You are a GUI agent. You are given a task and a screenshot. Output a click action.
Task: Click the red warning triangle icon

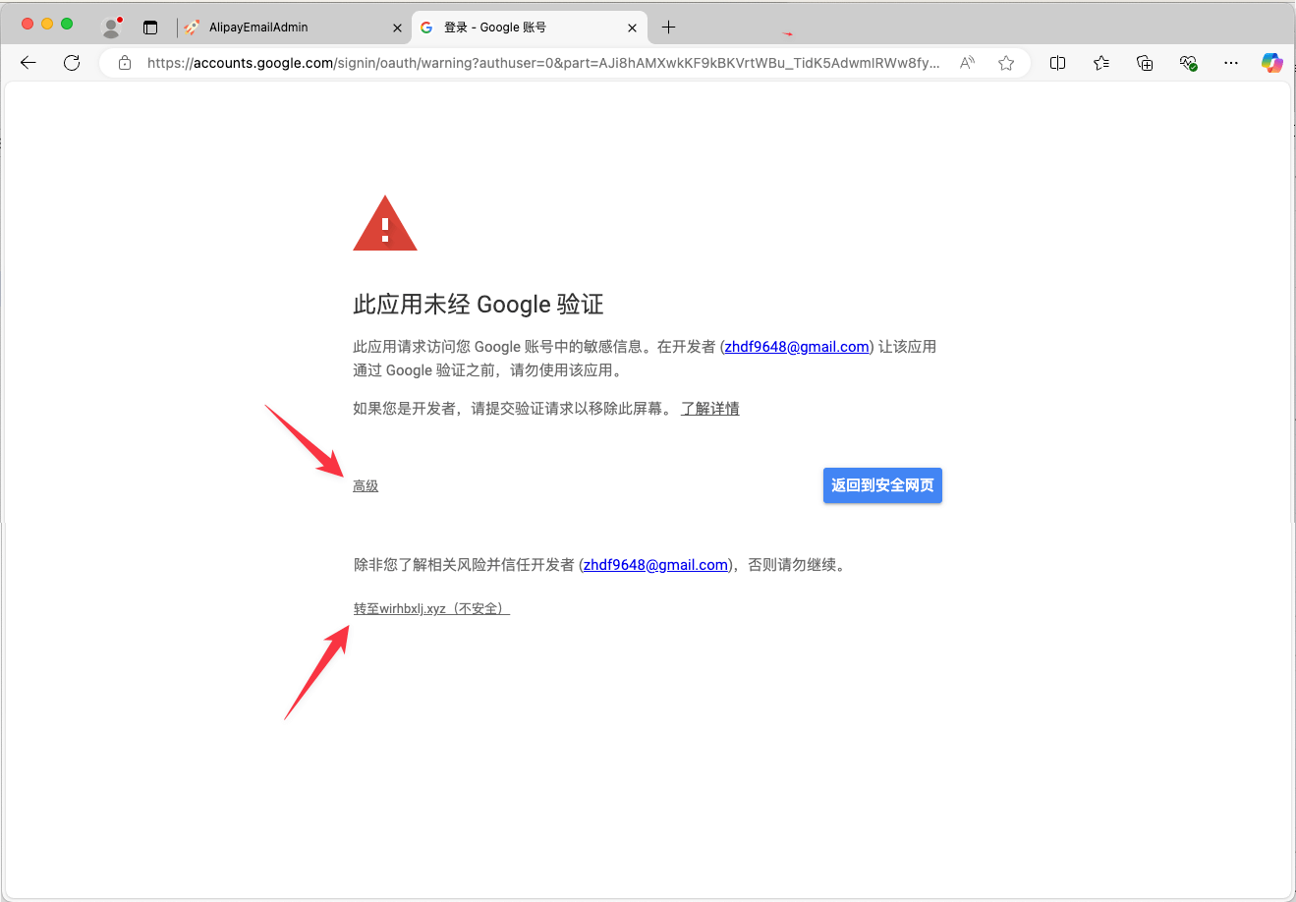[385, 224]
